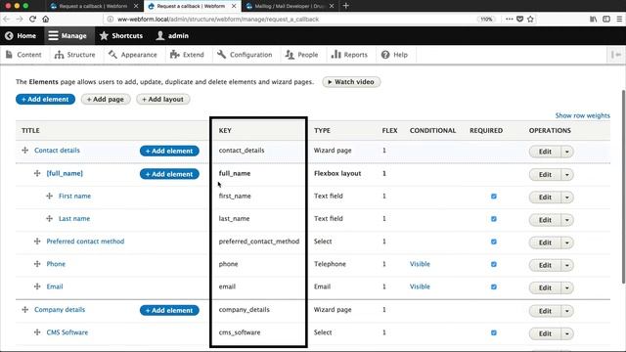The width and height of the screenshot is (626, 352).
Task: Expand Edit dropdown arrow for Email
Action: pyautogui.click(x=567, y=287)
